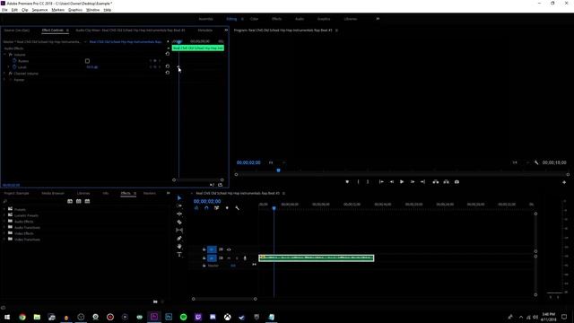Click the Extract button
574x323 pixels.
(447, 181)
